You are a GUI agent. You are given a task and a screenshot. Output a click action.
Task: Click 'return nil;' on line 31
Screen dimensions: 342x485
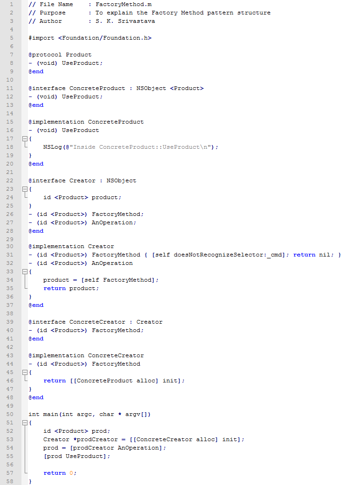(x=313, y=255)
